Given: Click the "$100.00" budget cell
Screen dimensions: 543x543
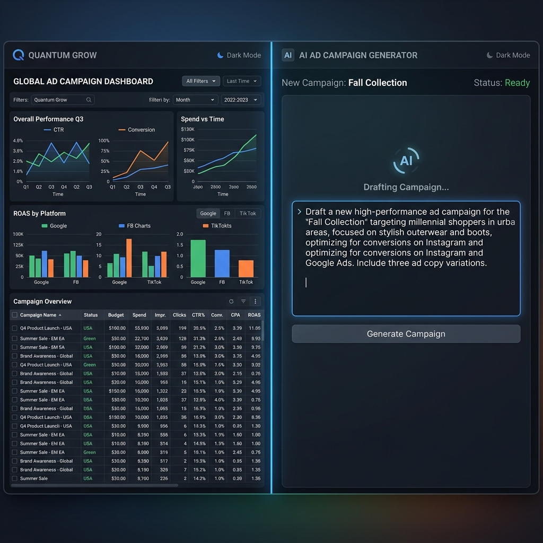Looking at the screenshot, I should point(117,347).
